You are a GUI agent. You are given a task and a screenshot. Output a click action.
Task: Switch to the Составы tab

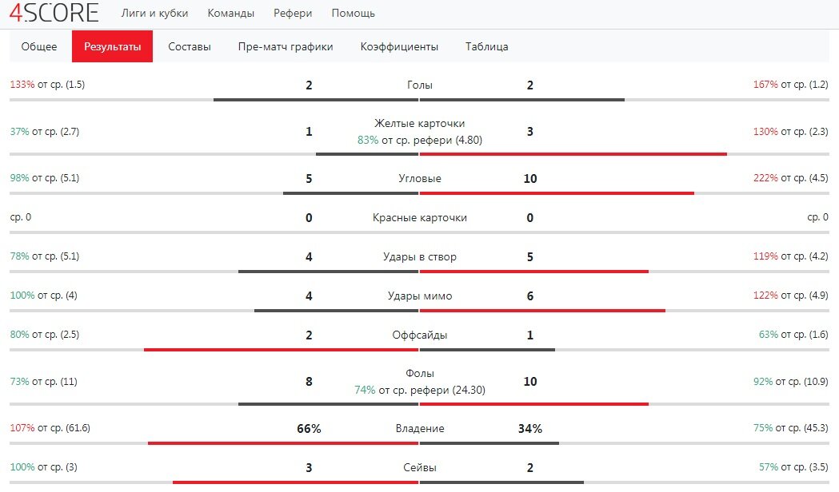(190, 46)
